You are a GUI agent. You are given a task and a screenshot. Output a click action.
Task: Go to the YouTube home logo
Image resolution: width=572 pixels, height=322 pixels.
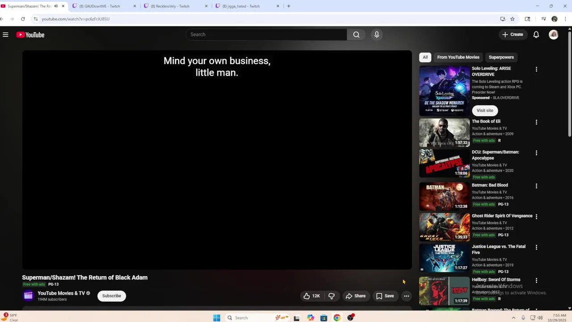click(x=30, y=34)
